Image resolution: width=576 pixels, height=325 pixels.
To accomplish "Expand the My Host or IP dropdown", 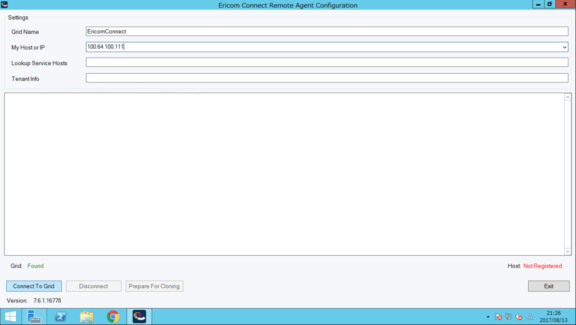I will point(564,47).
